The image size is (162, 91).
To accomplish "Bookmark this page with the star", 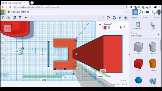I will [x=127, y=7].
